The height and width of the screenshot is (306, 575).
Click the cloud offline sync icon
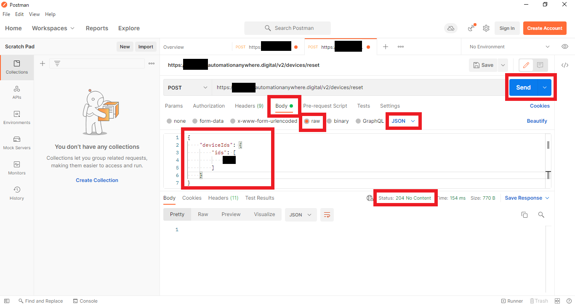tap(451, 28)
